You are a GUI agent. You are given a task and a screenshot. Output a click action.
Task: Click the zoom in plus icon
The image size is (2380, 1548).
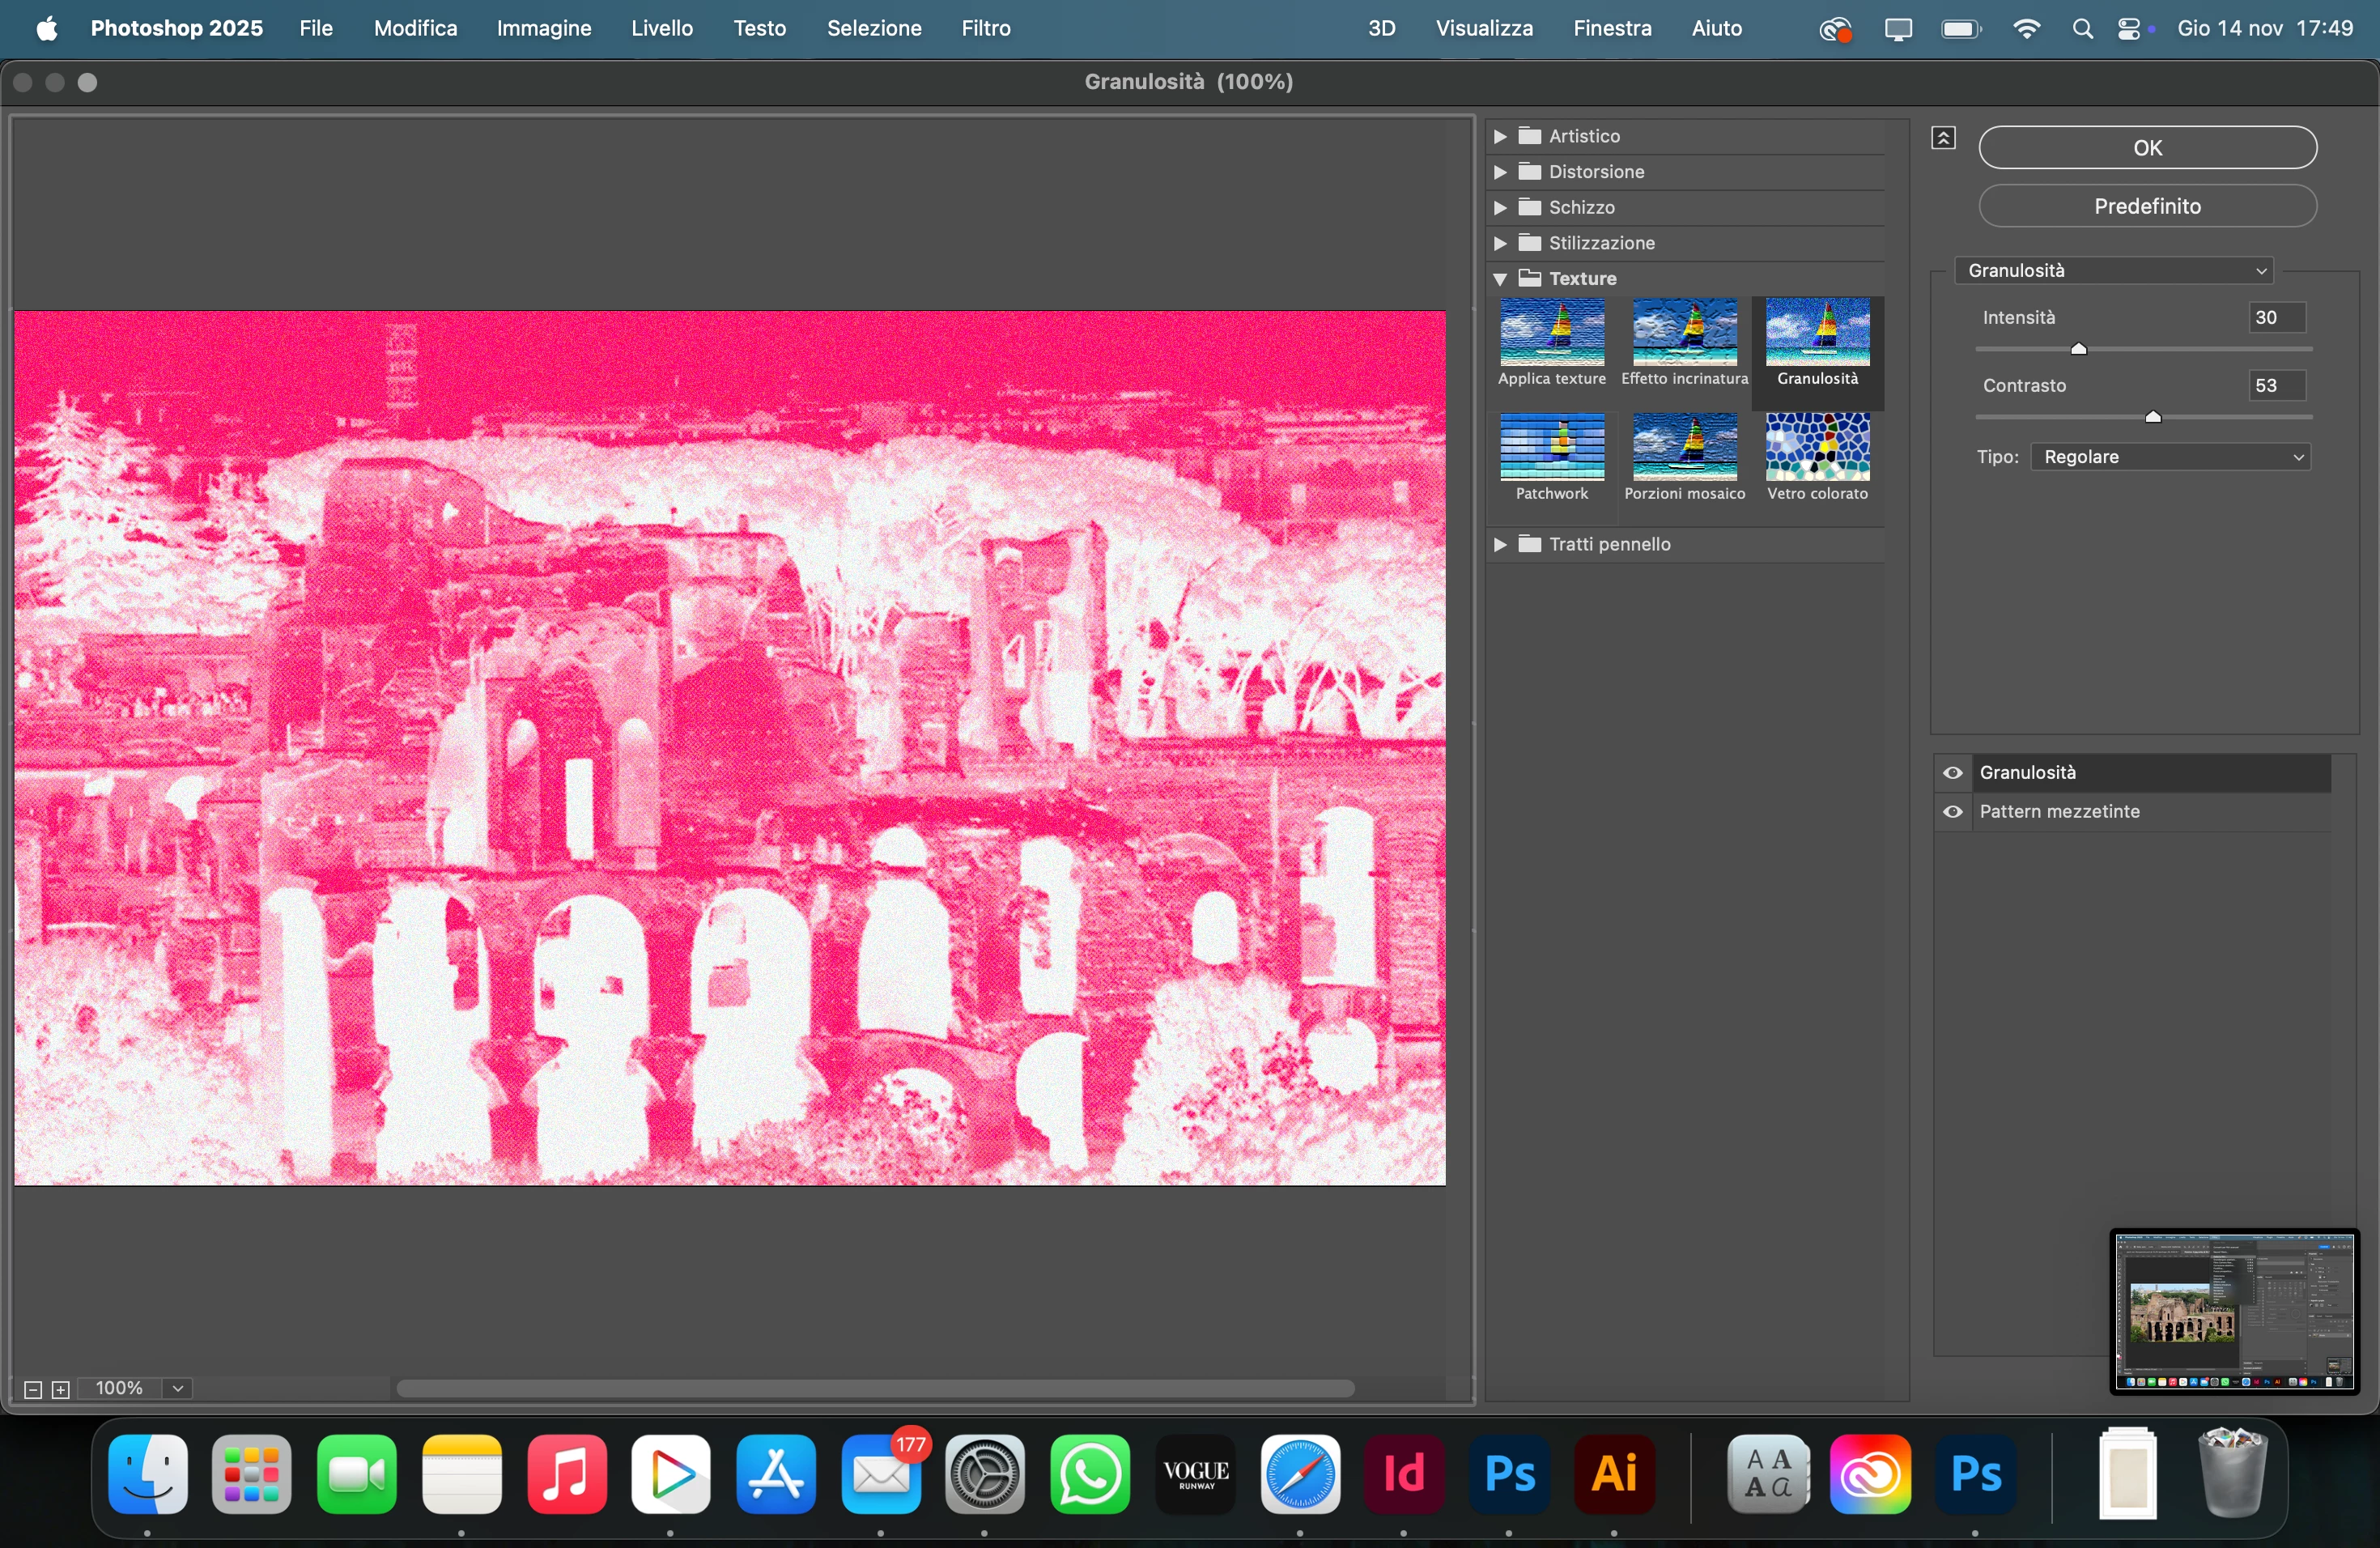tap(60, 1389)
